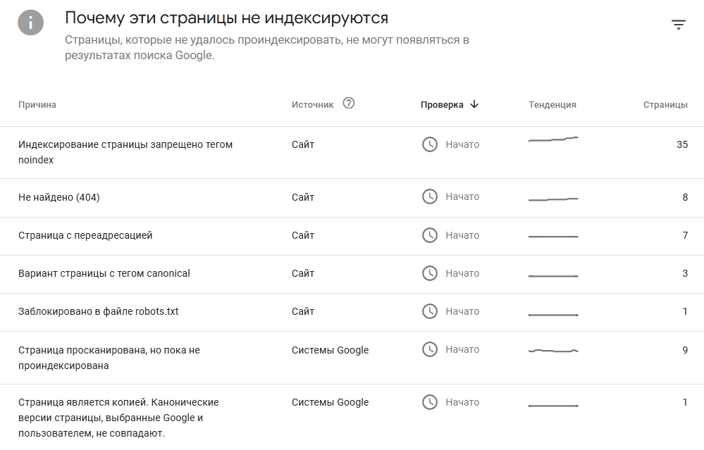Sort by the Проверка column header
Viewport: 704px width, 450px height.
tap(442, 104)
